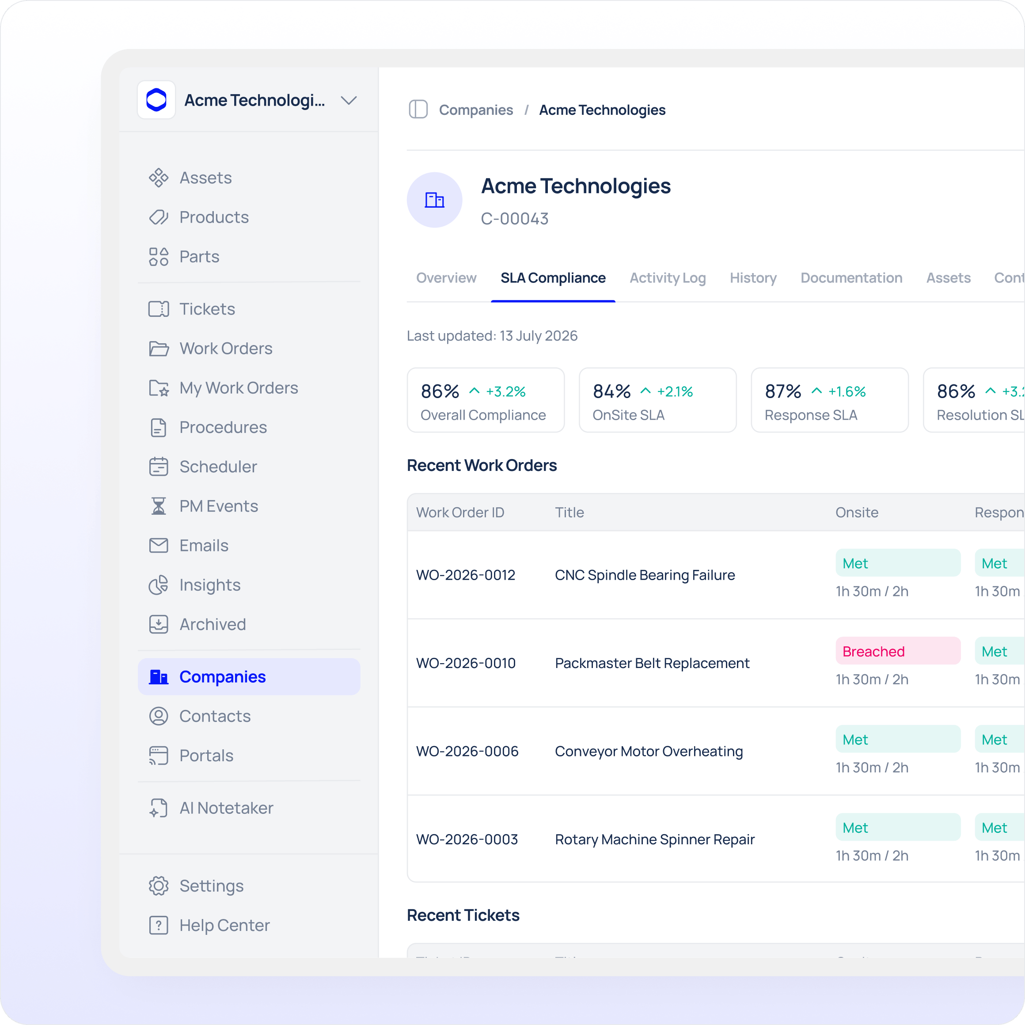Open the Tickets icon in sidebar
The image size is (1025, 1025).
point(158,309)
